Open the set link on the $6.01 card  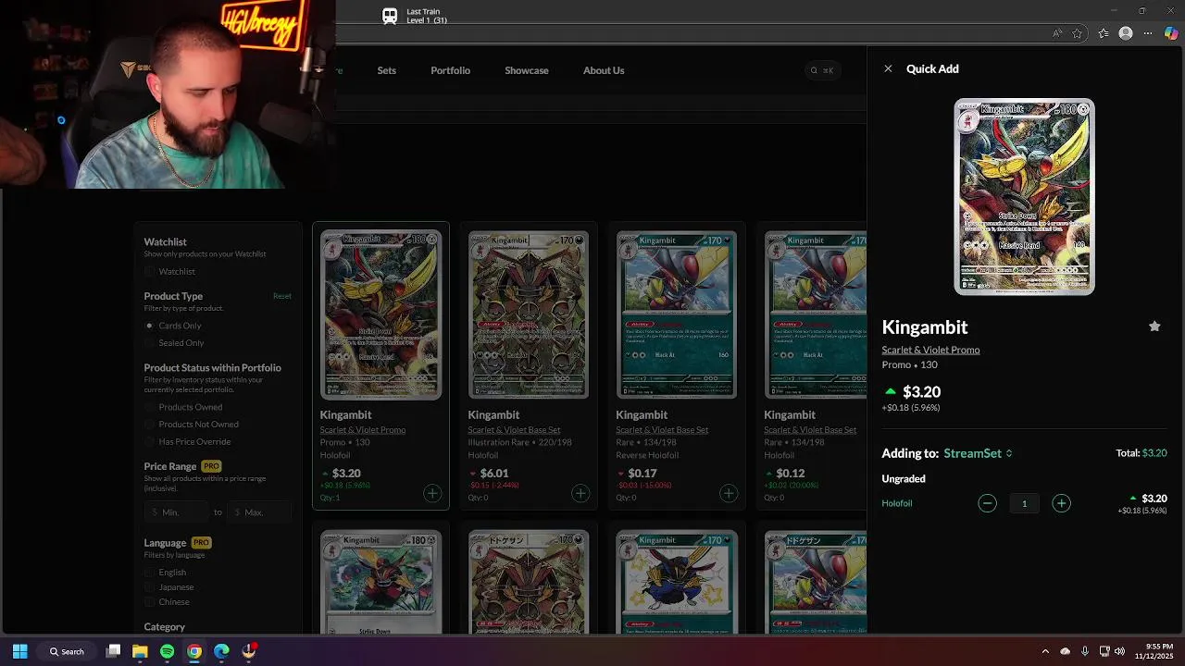[514, 429]
